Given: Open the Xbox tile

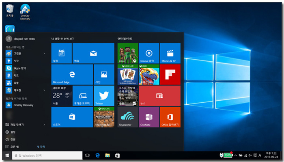Looking at the screenshot, I should pos(128,53).
